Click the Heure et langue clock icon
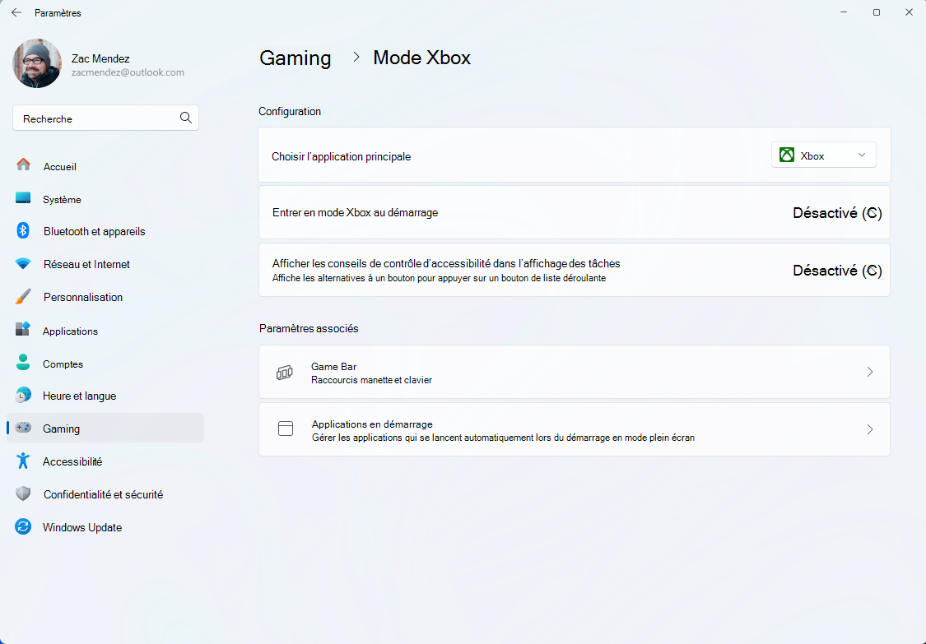 click(x=23, y=395)
